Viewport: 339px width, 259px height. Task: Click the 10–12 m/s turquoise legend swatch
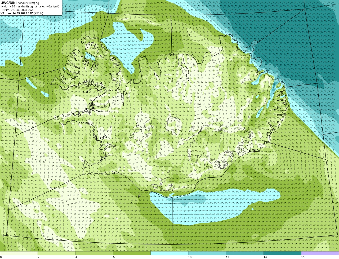point(207,253)
